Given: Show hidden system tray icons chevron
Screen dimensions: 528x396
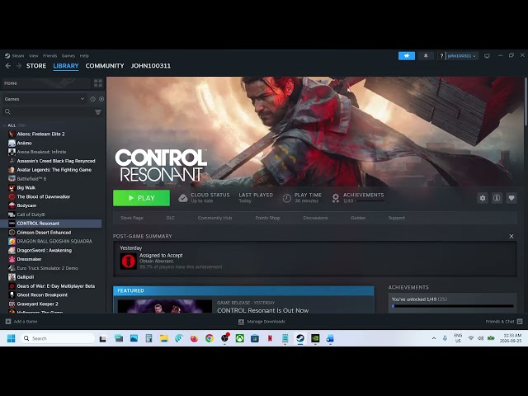Looking at the screenshot, I should (x=434, y=338).
